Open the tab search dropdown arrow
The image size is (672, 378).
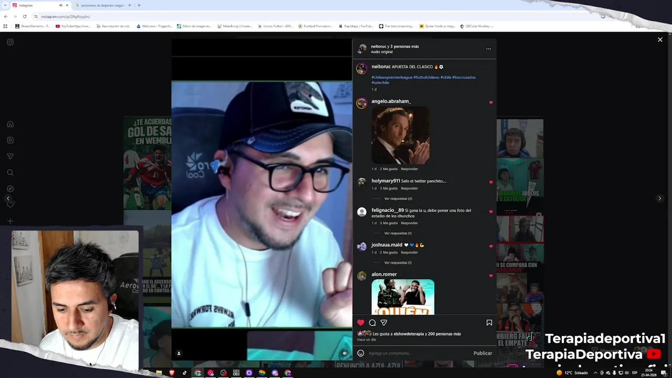(x=5, y=5)
